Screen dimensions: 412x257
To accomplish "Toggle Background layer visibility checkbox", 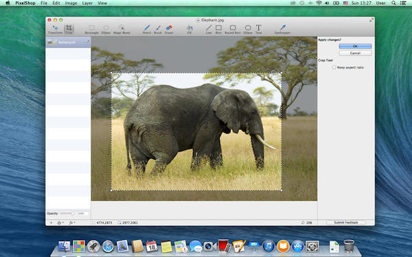I will 87,42.
